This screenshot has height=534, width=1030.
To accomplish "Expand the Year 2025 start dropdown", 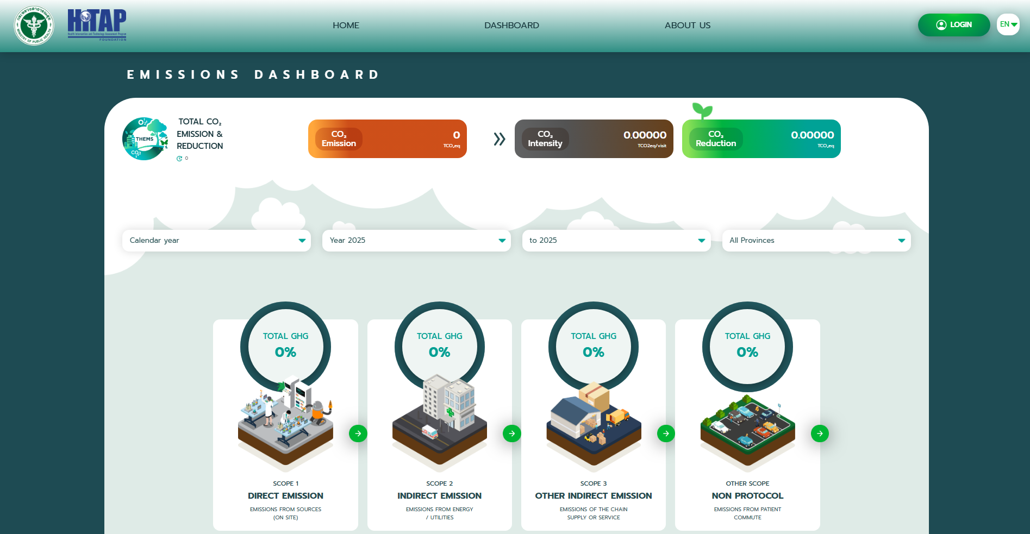I will [416, 241].
